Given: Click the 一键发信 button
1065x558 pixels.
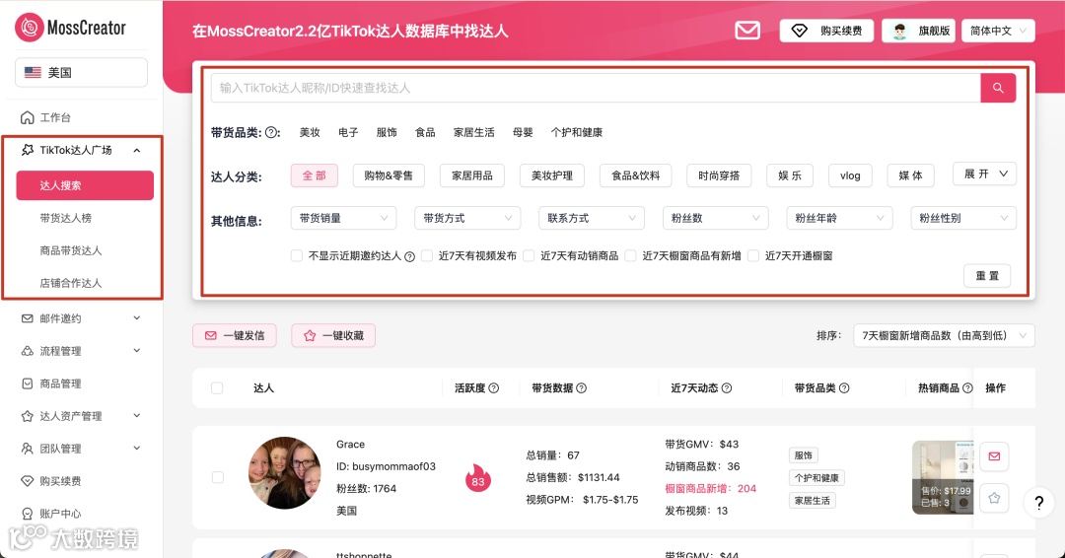Looking at the screenshot, I should pyautogui.click(x=235, y=335).
